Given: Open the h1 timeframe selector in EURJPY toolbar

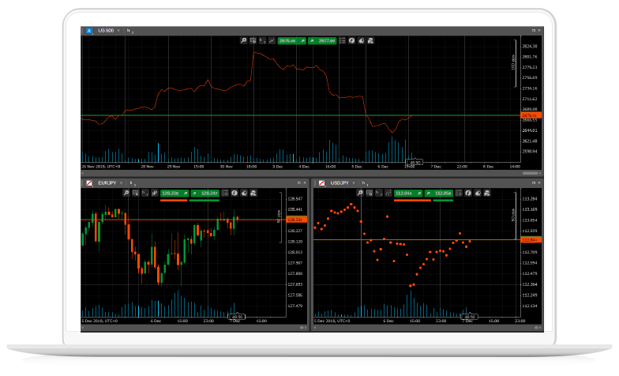Looking at the screenshot, I should (x=145, y=193).
